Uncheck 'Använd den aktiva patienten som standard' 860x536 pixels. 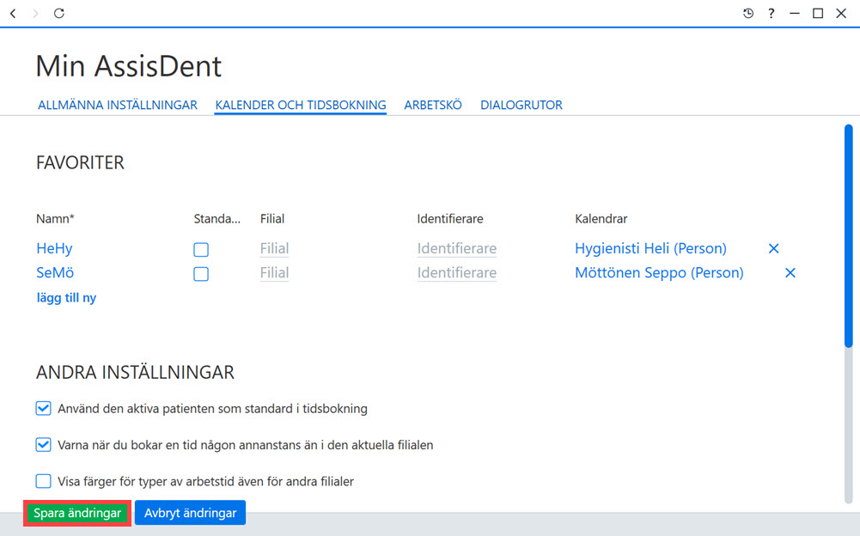click(43, 408)
